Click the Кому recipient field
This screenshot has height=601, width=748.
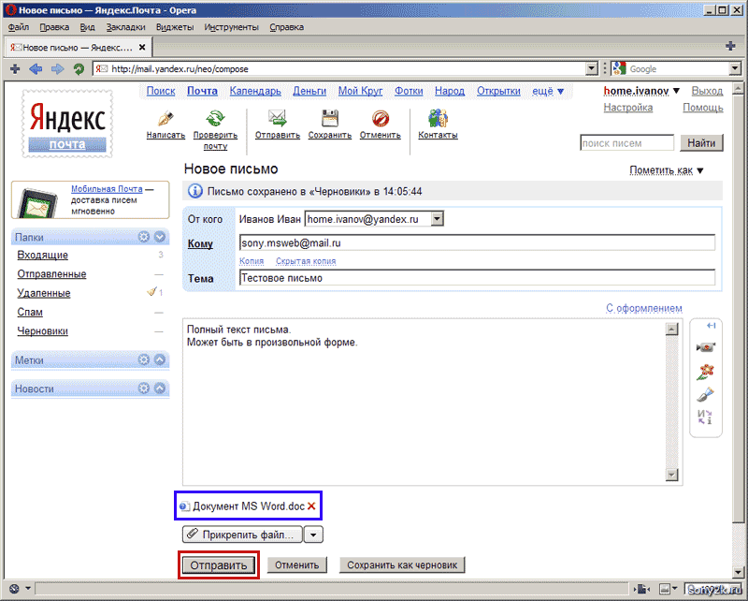pos(477,242)
